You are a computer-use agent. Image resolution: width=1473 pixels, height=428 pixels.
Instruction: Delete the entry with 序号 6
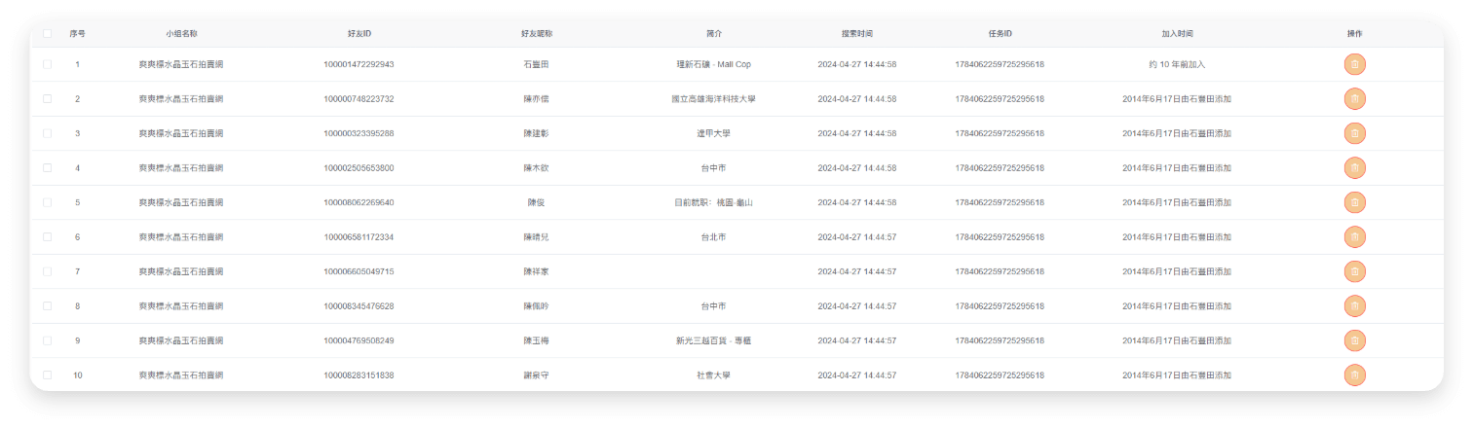click(1354, 237)
